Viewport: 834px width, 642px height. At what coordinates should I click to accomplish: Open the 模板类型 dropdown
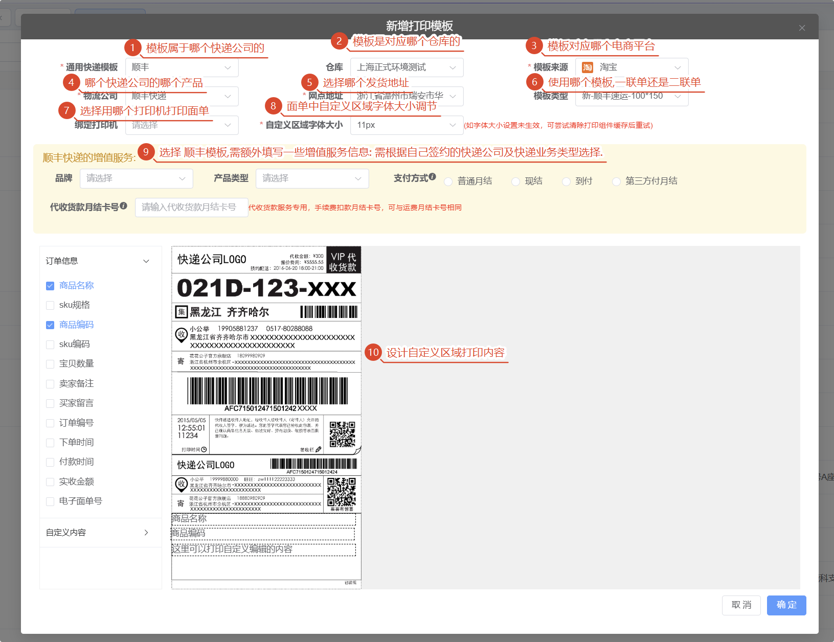pos(632,96)
